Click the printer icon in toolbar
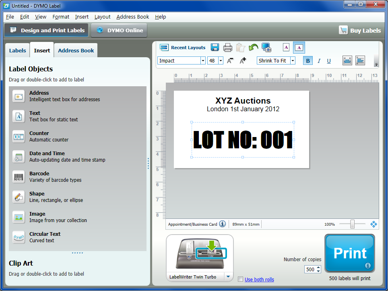Viewport: 388px width, 291px height. [228, 47]
